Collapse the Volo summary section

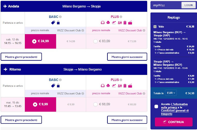[x=155, y=27]
